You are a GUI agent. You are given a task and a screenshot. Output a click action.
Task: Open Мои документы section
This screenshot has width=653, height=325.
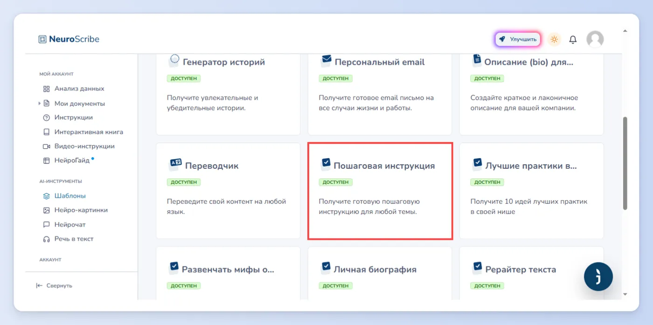pyautogui.click(x=80, y=104)
